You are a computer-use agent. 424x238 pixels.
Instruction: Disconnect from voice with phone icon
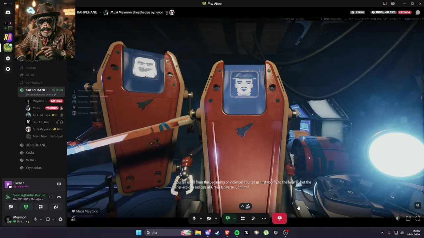click(59, 197)
